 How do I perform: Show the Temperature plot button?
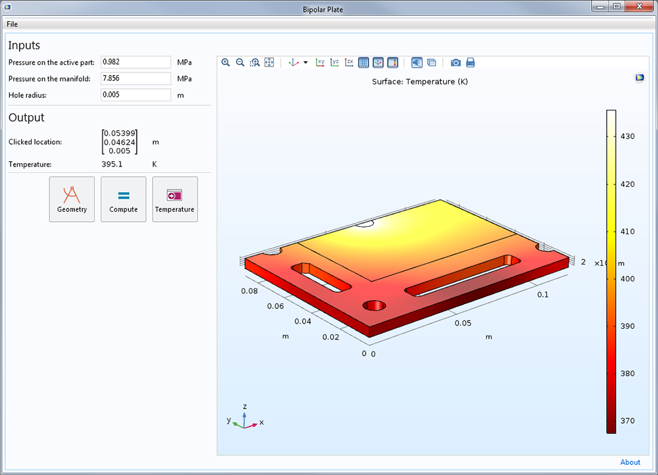tap(175, 199)
